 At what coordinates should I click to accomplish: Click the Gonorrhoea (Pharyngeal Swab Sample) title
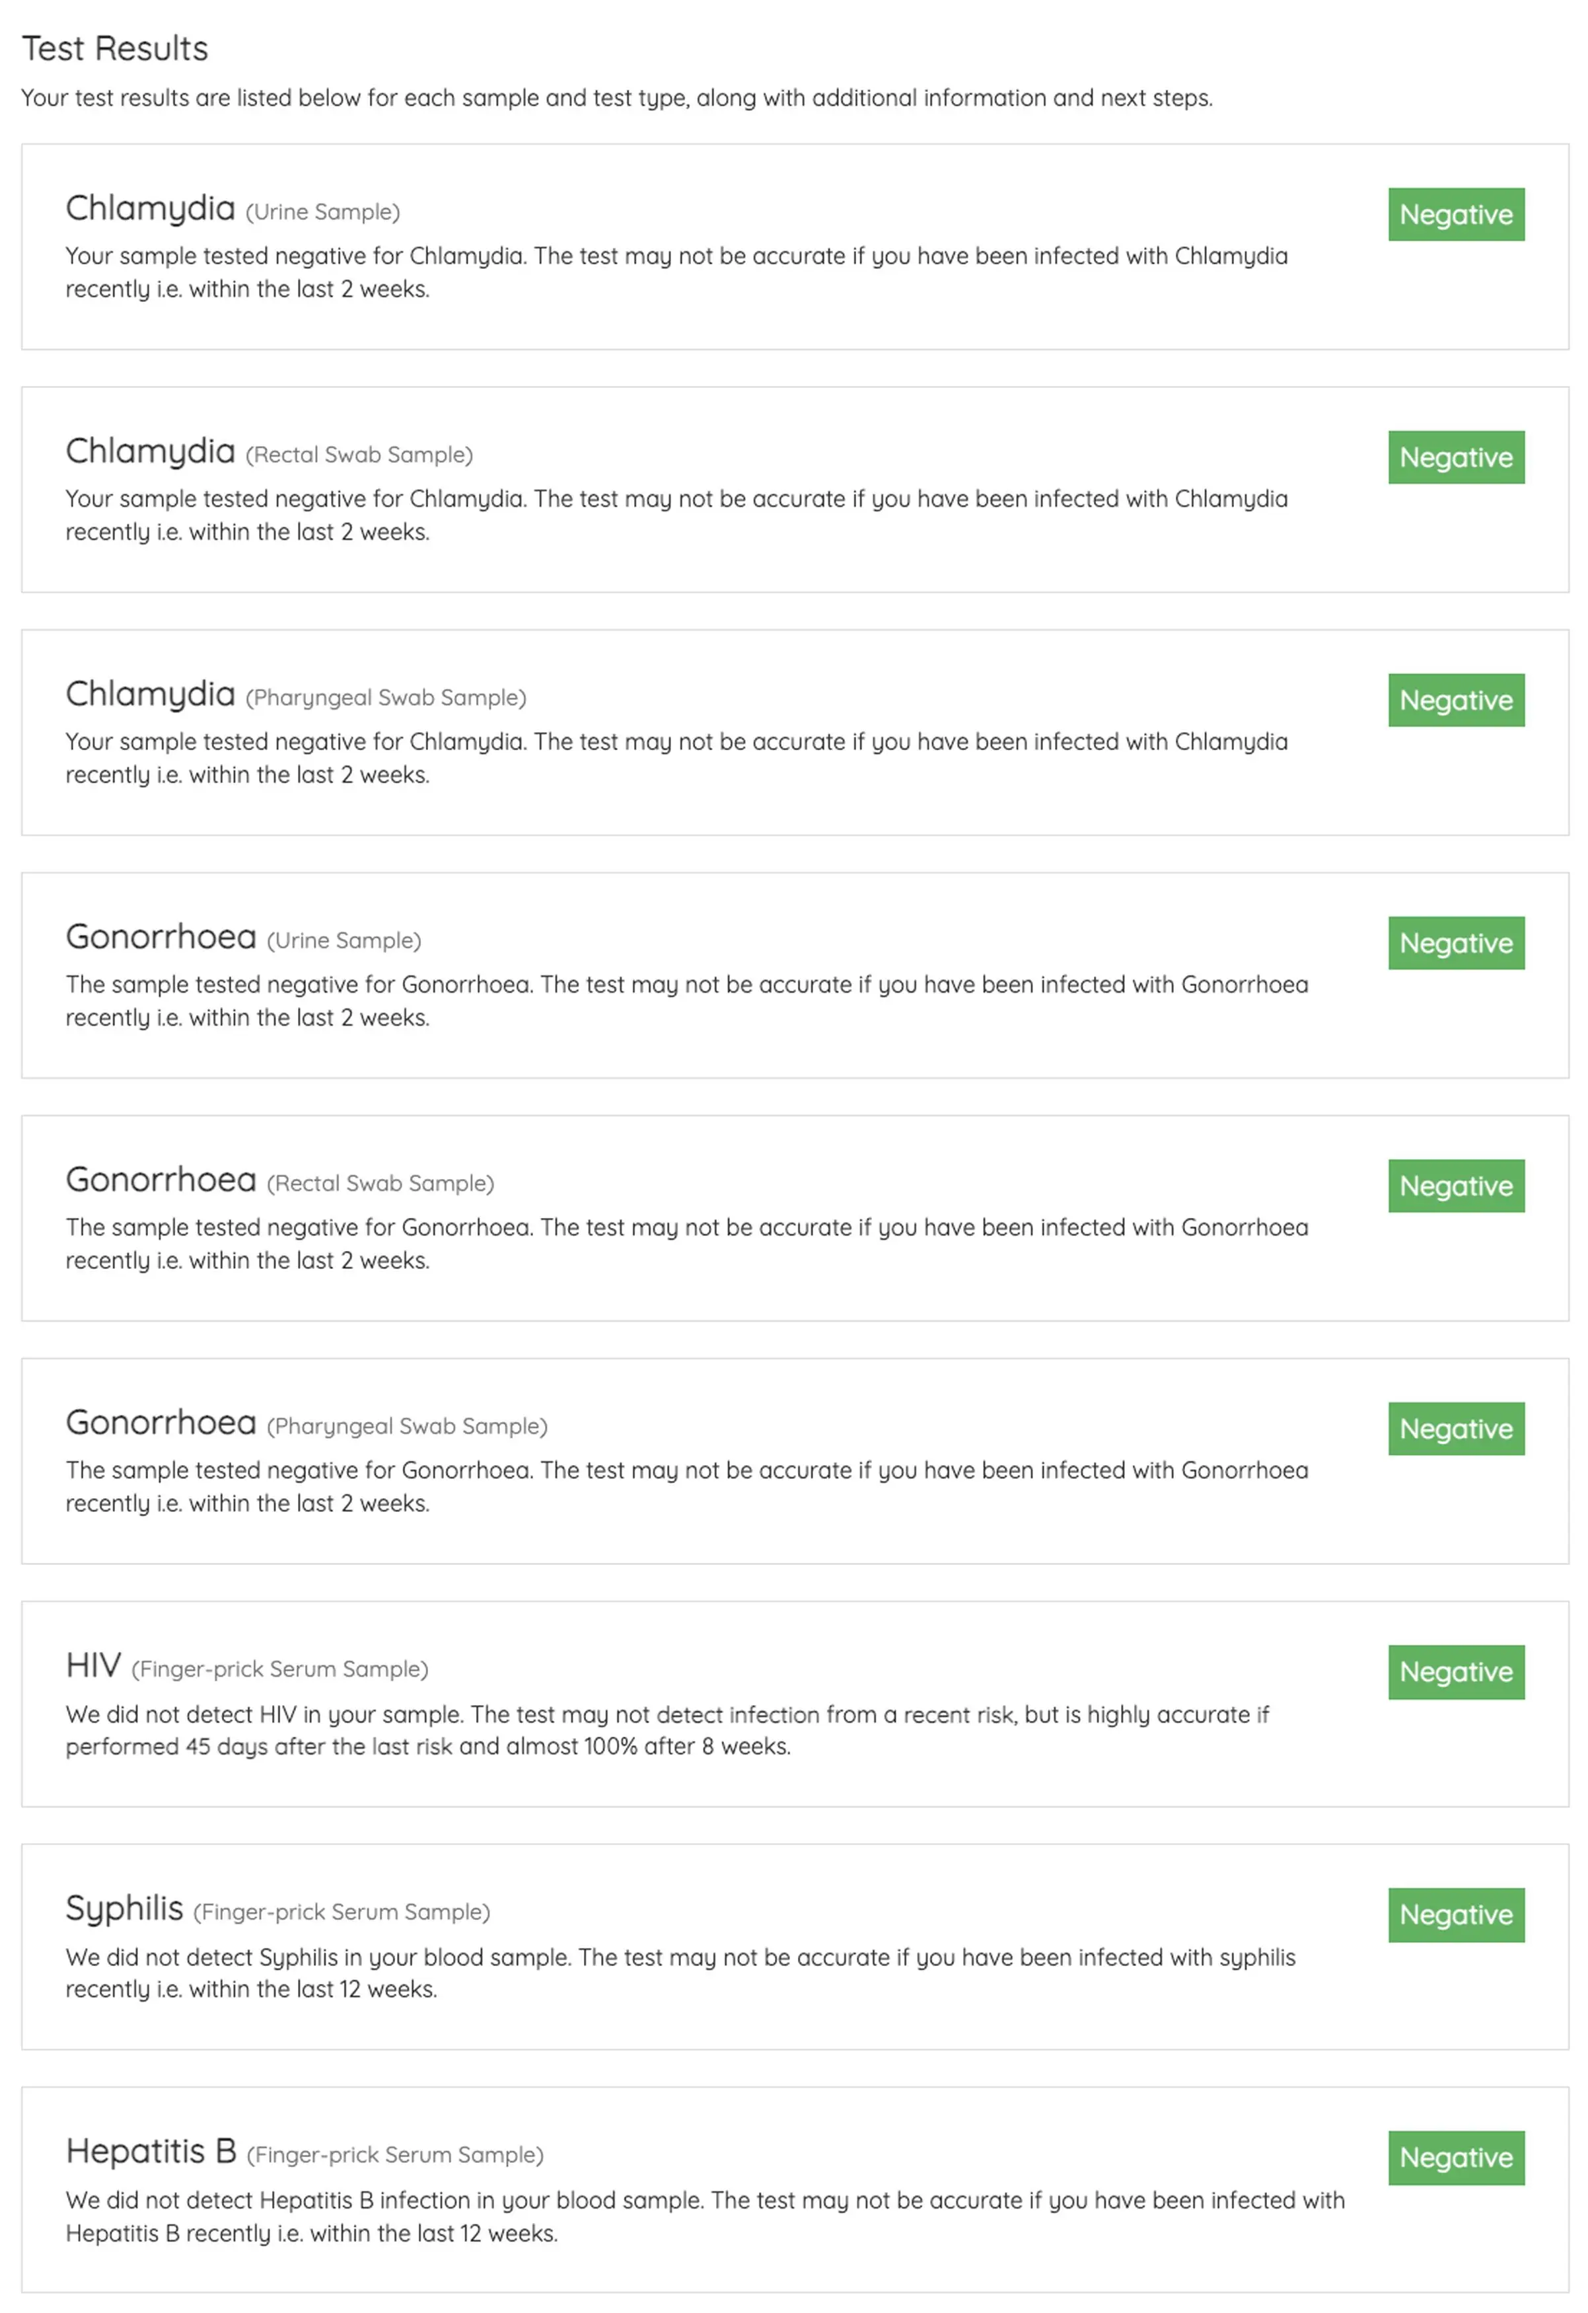[x=307, y=1423]
